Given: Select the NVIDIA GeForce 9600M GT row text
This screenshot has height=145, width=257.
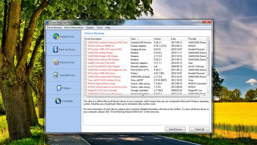Looking at the screenshot, I should [x=101, y=46].
